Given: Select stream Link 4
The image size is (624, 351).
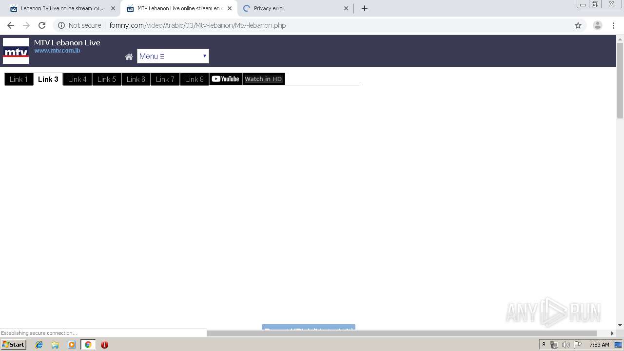Looking at the screenshot, I should [x=78, y=79].
